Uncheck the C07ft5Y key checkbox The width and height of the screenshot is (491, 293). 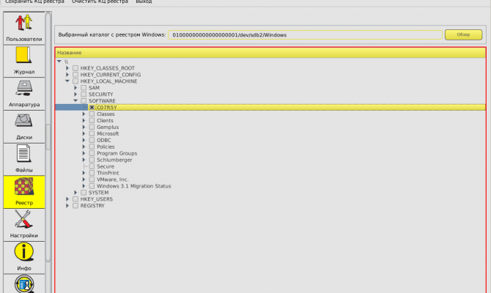[92, 108]
